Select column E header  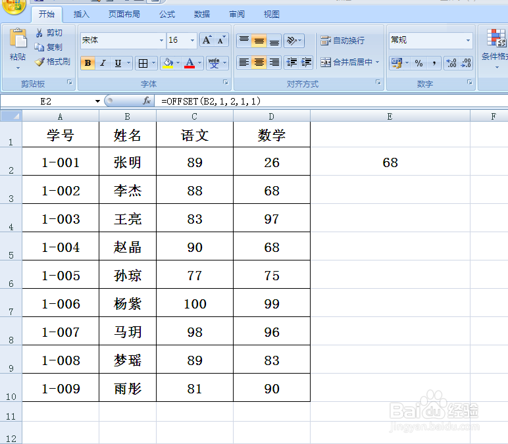390,116
